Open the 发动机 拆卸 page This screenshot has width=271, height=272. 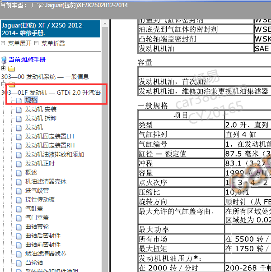pyautogui.click(x=41, y=118)
